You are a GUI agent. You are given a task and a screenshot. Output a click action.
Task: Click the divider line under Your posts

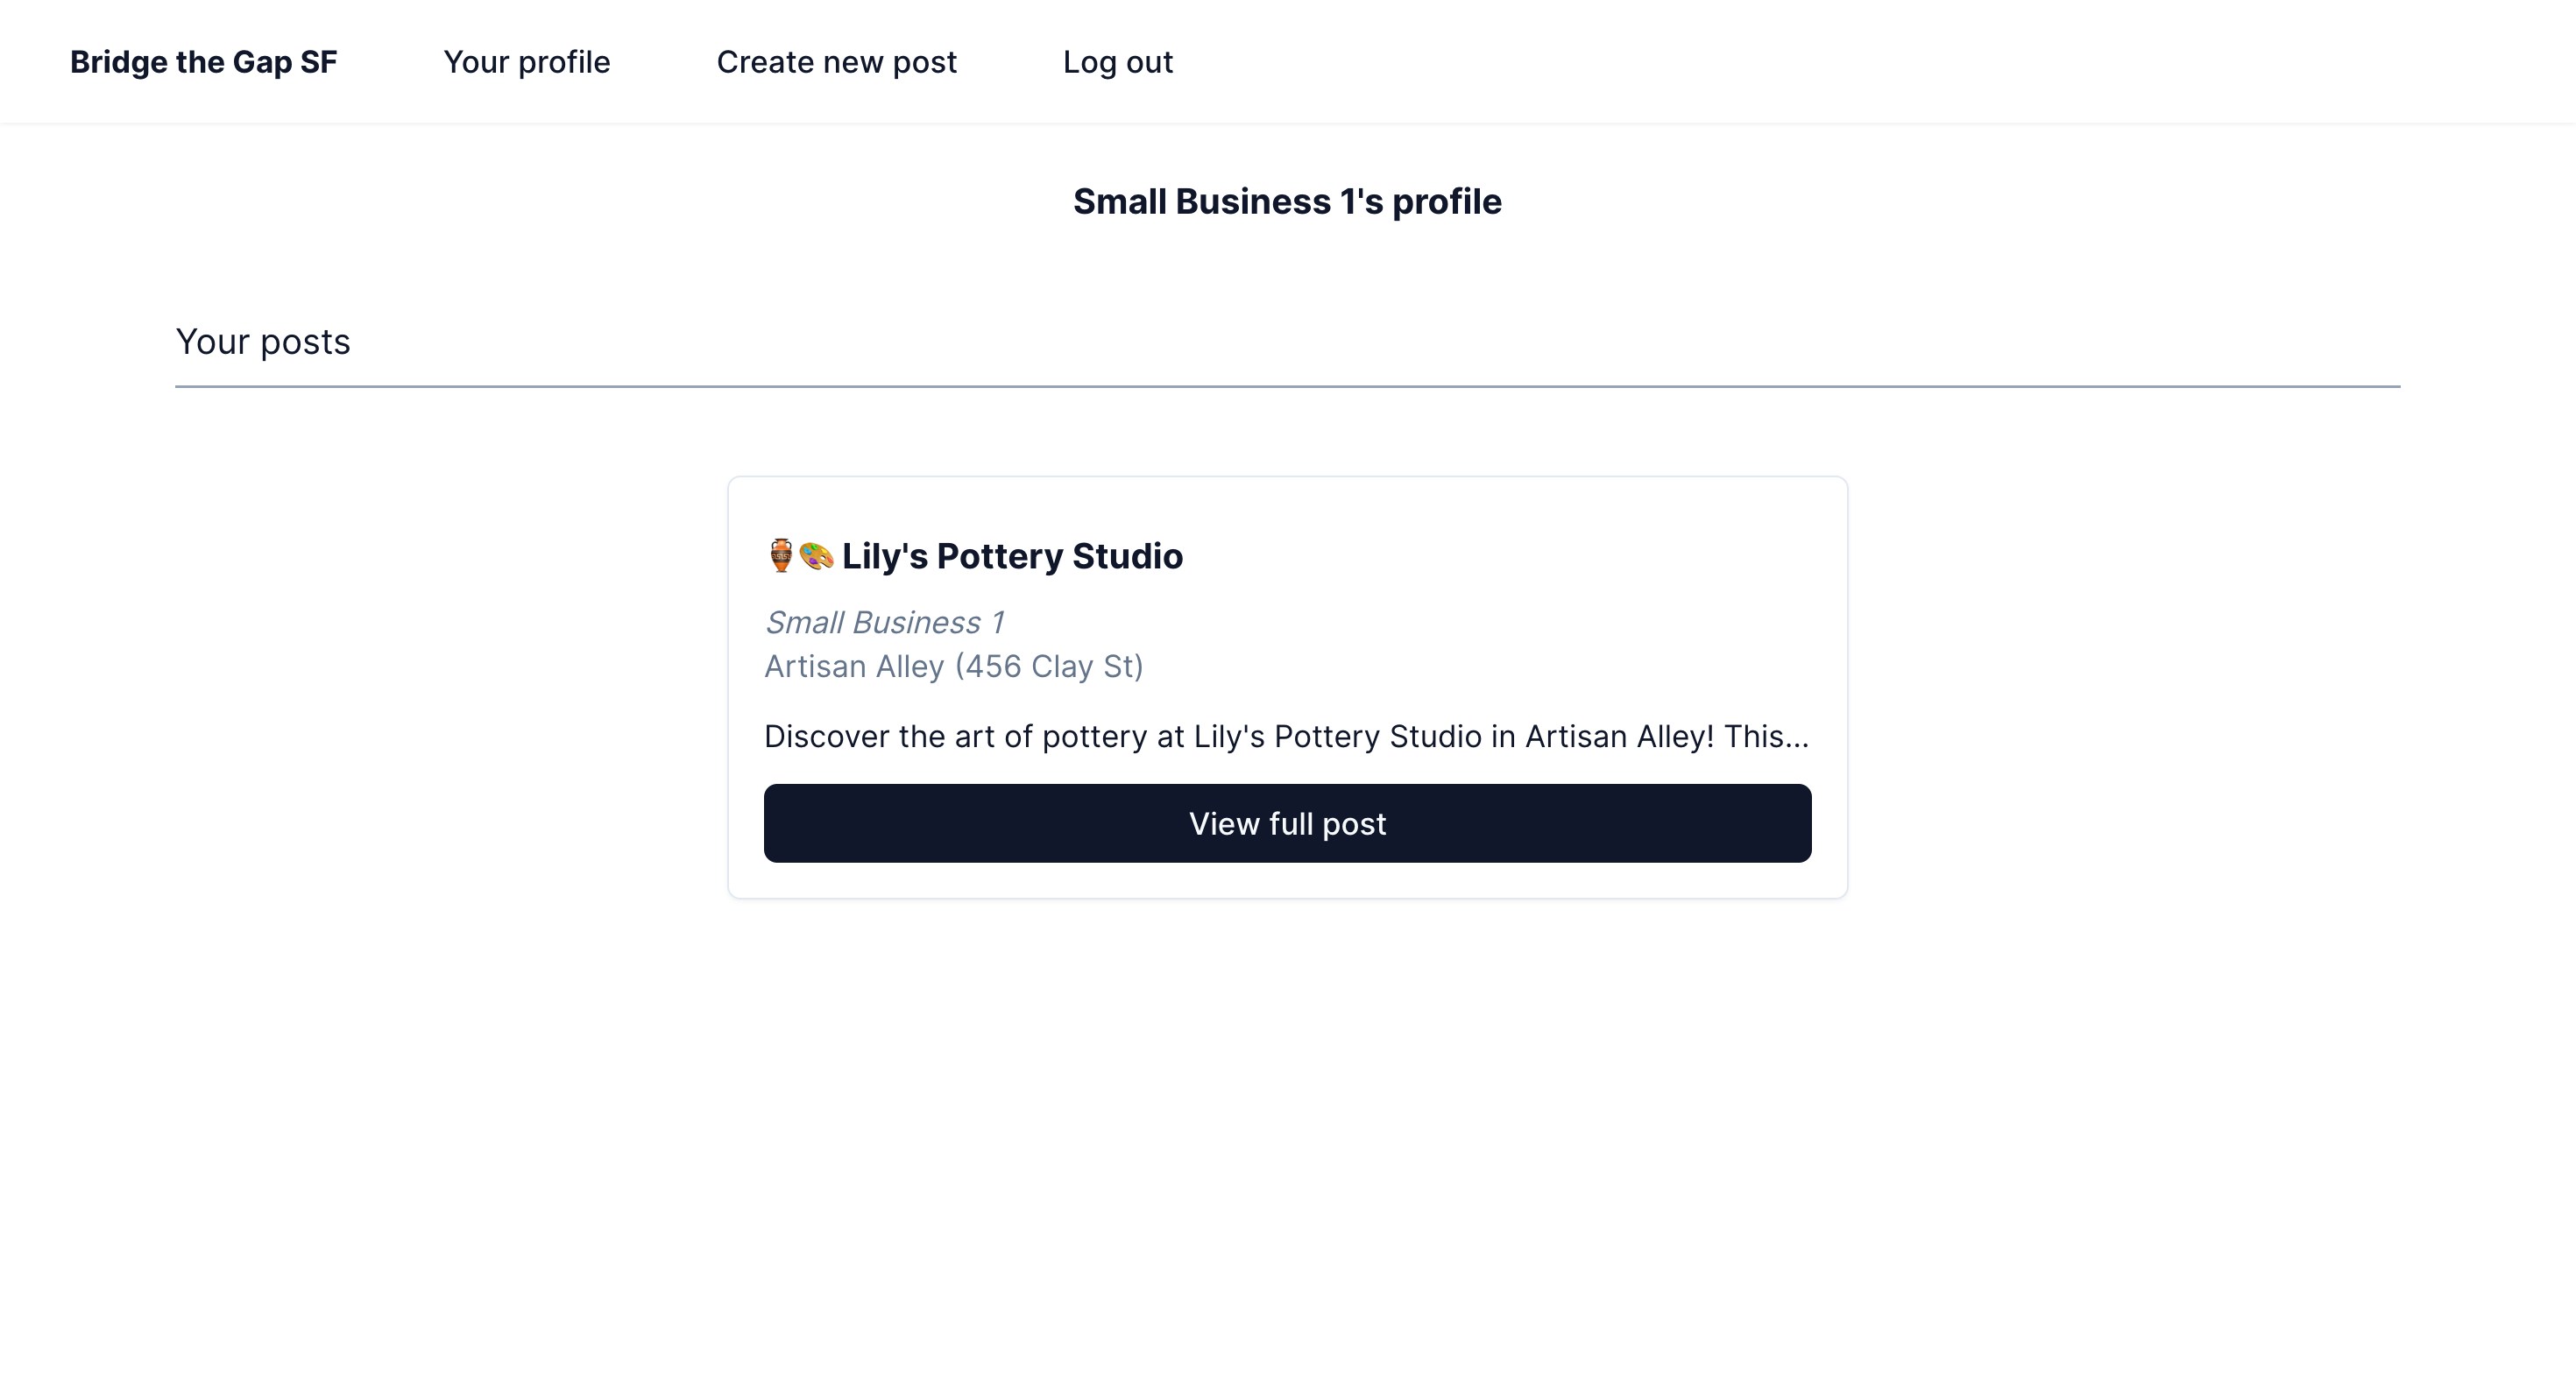coord(1287,385)
